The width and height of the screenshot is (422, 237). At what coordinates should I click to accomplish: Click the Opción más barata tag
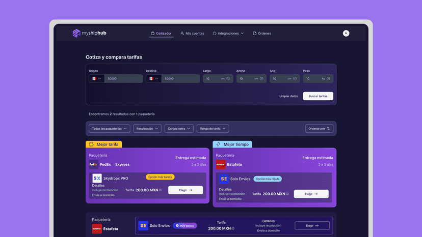(160, 177)
